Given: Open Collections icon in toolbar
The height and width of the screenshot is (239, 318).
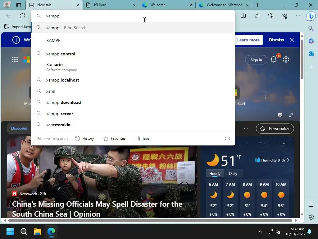Looking at the screenshot, I should (271, 16).
